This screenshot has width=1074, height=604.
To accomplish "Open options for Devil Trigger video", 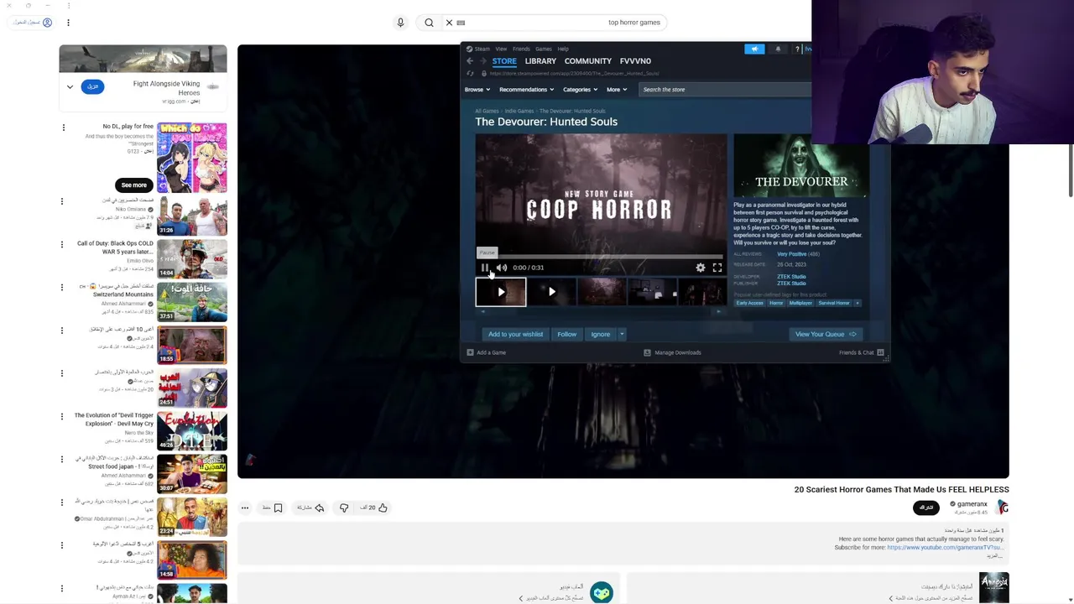I will coord(61,416).
